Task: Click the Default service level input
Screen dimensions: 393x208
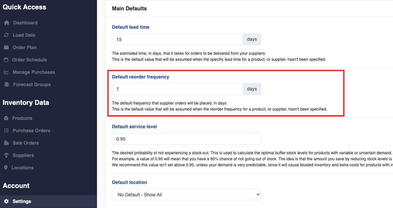Action: (186, 139)
